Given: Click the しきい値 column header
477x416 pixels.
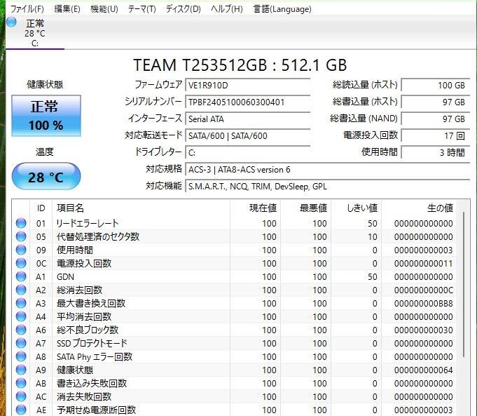Looking at the screenshot, I should coord(357,208).
